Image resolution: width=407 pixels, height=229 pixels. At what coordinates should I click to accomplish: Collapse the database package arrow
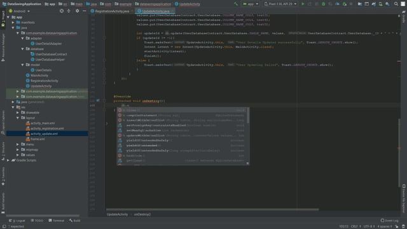(x=23, y=49)
